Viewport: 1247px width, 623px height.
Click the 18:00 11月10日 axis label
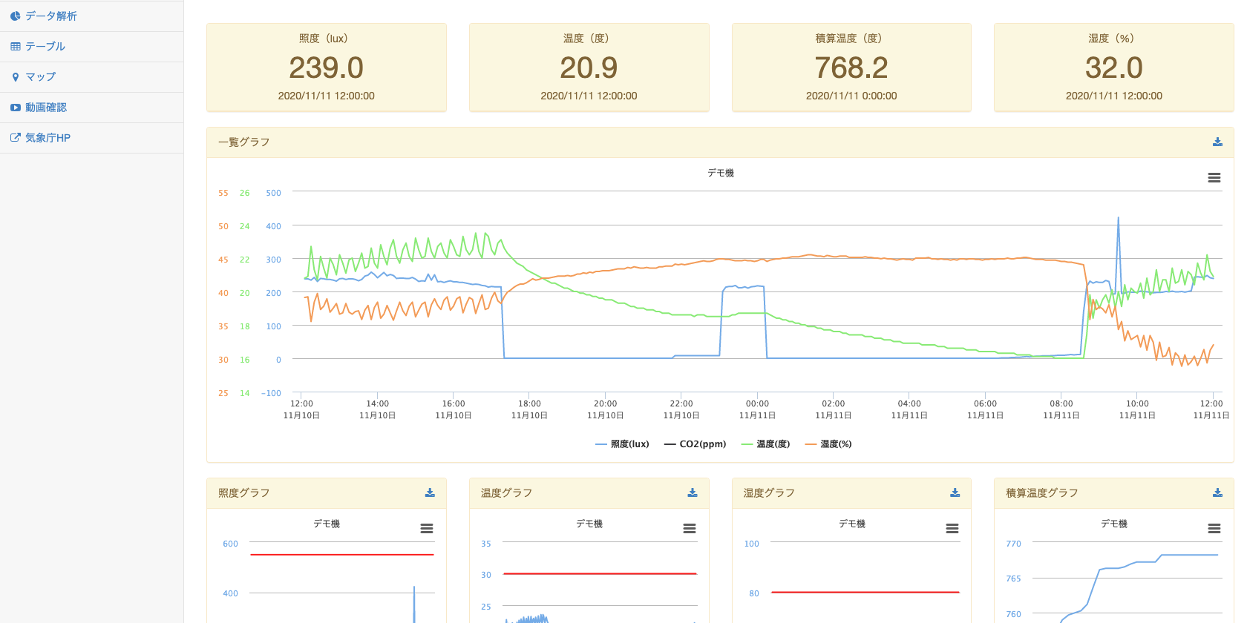529,409
